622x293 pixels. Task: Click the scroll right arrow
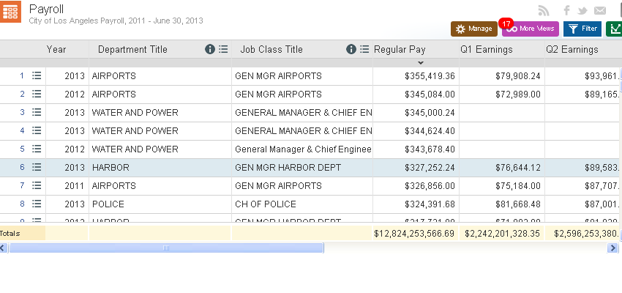(612, 248)
